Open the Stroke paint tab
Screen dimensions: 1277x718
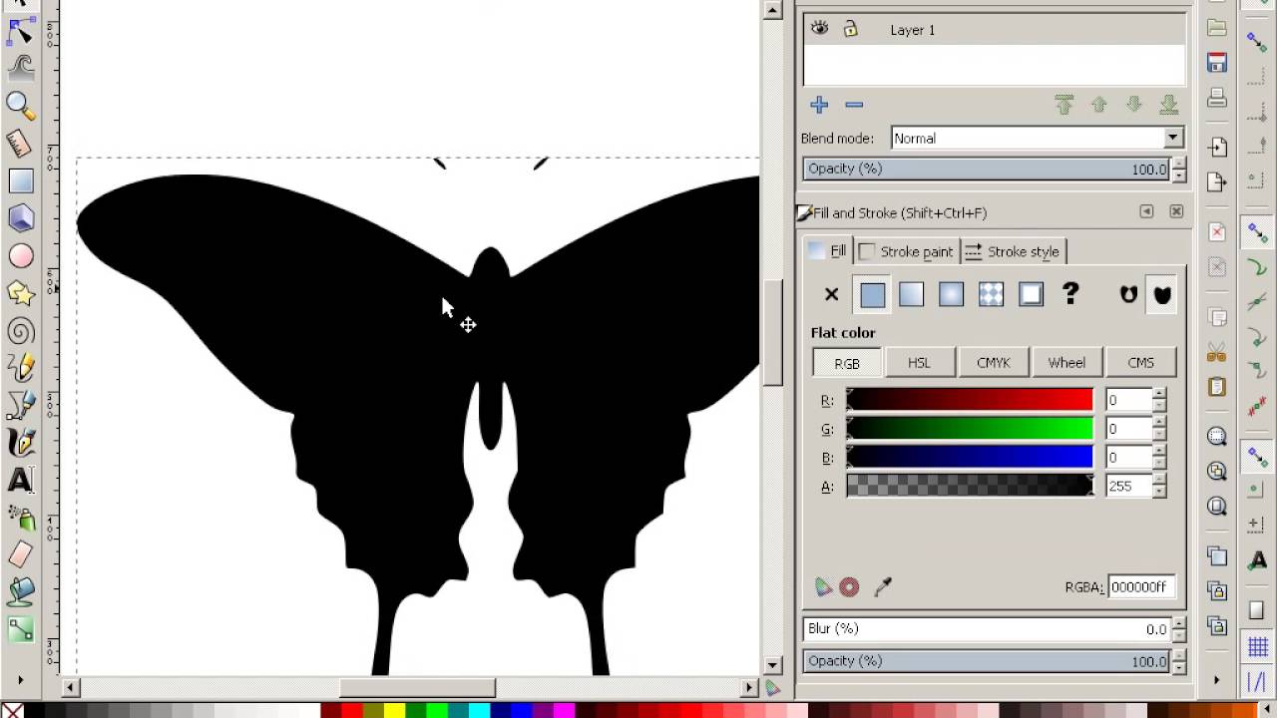tap(906, 251)
